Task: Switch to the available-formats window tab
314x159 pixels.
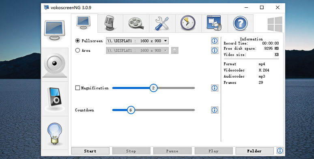Action: pyautogui.click(x=215, y=23)
